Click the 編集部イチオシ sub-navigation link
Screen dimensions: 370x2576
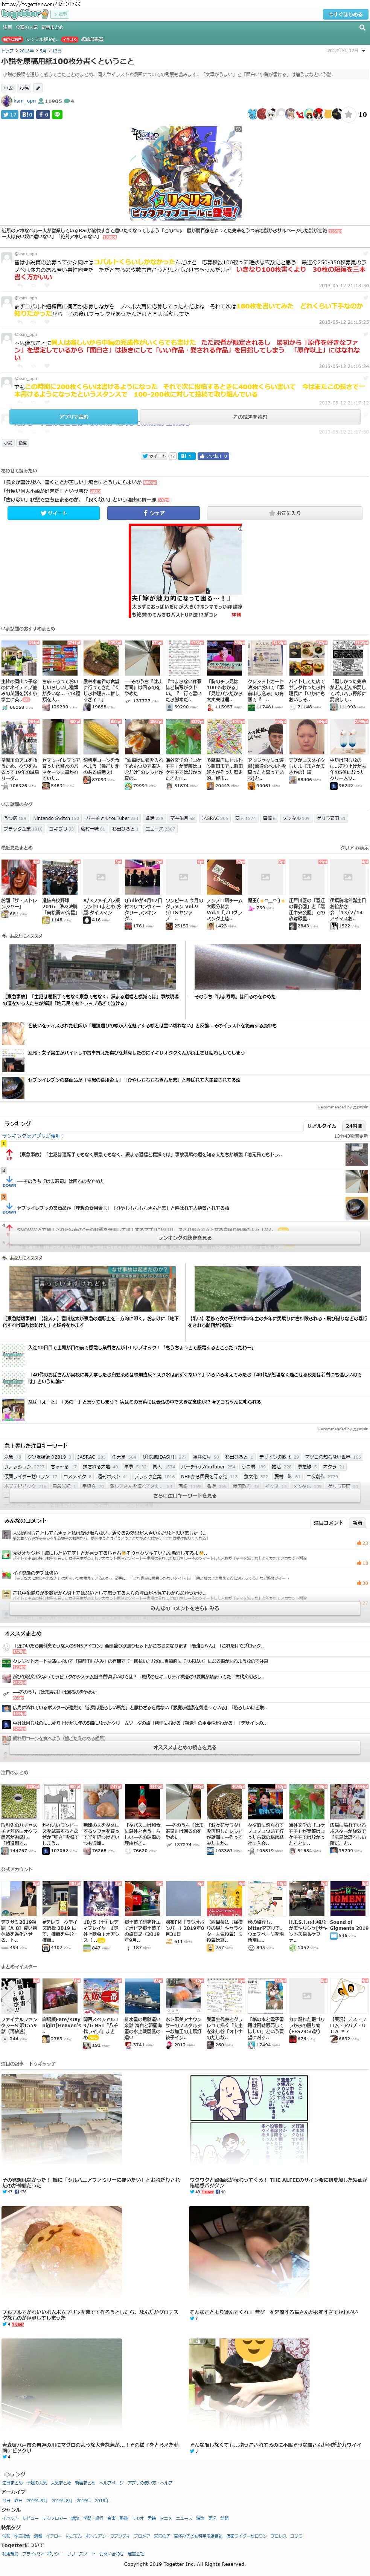pyautogui.click(x=83, y=39)
